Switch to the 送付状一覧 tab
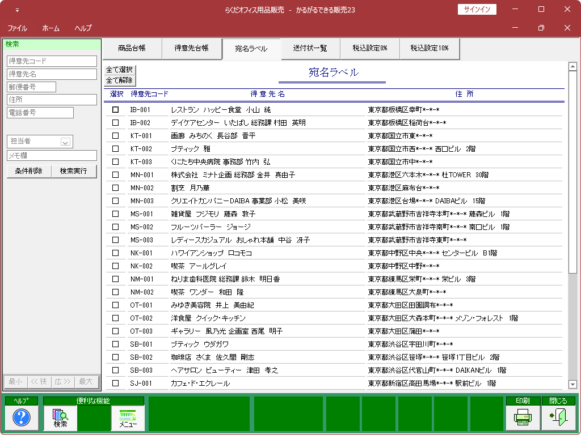The image size is (581, 435). tap(310, 49)
